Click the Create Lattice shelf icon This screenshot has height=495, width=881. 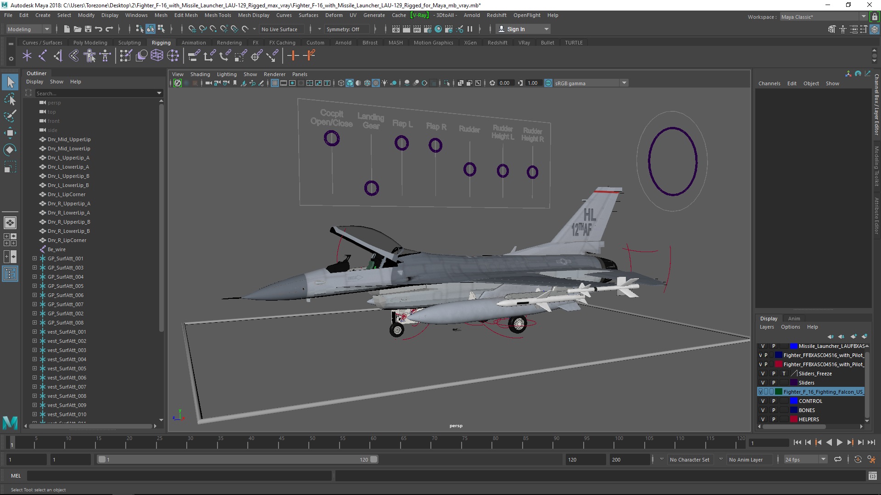(x=157, y=56)
